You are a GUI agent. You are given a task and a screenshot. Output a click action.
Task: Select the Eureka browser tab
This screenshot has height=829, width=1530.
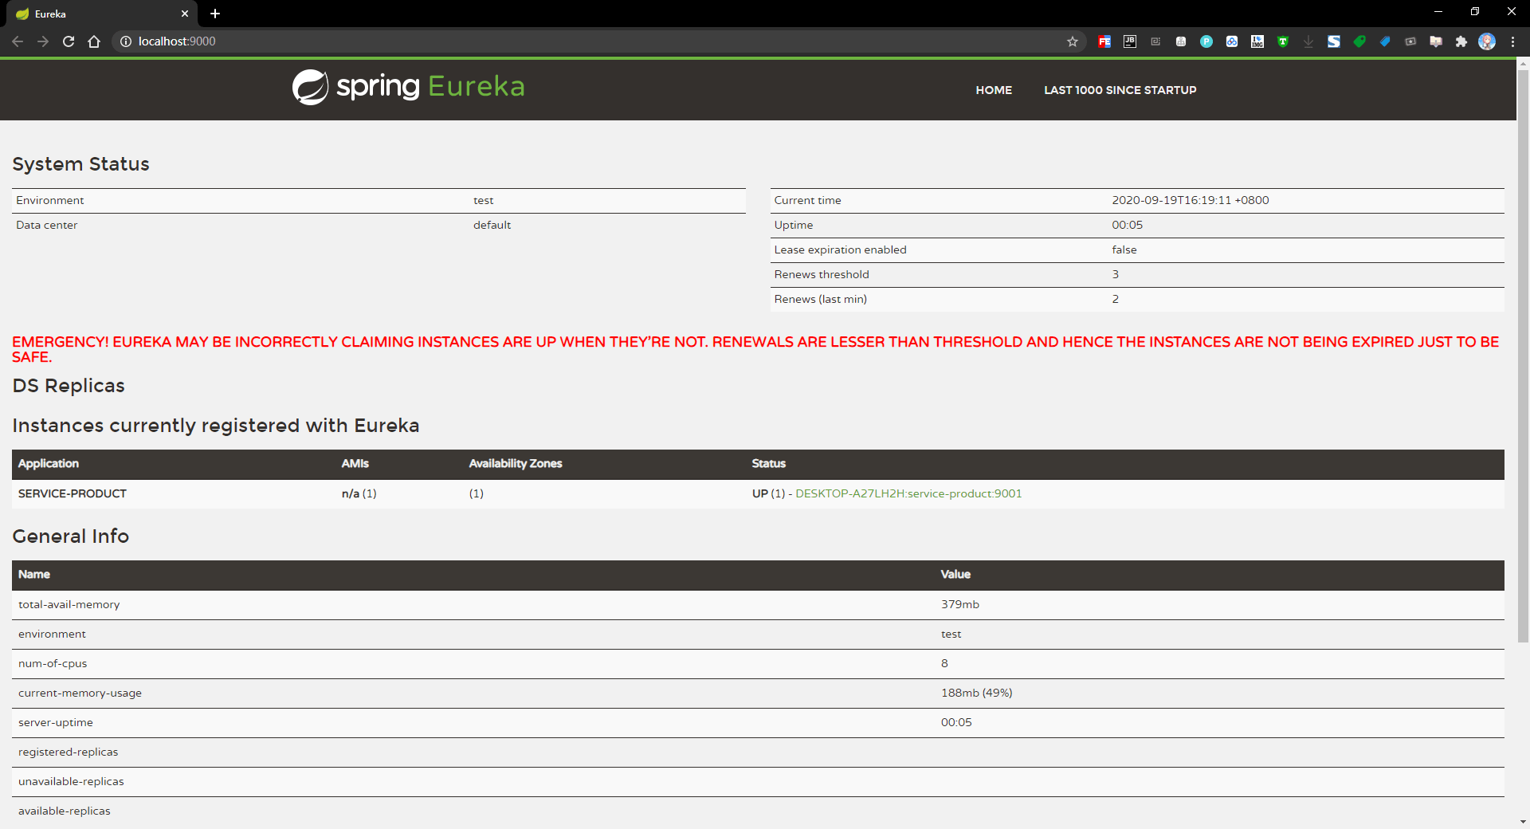point(102,14)
